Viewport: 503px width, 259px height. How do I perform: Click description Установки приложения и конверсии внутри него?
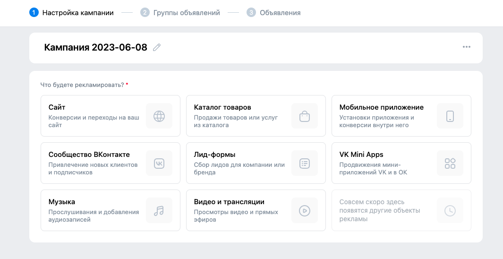click(x=376, y=121)
